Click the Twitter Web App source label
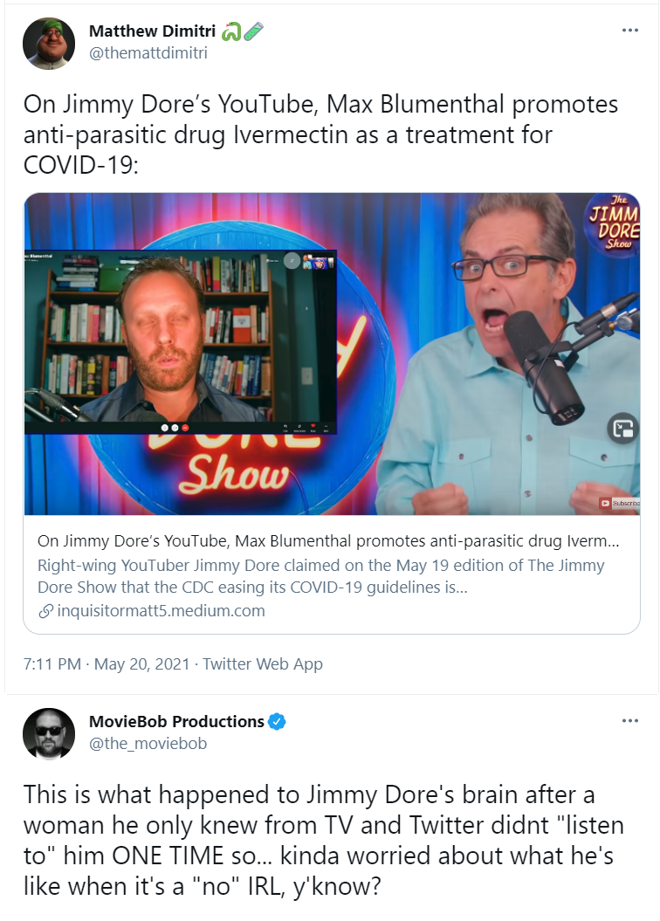 pyautogui.click(x=263, y=664)
